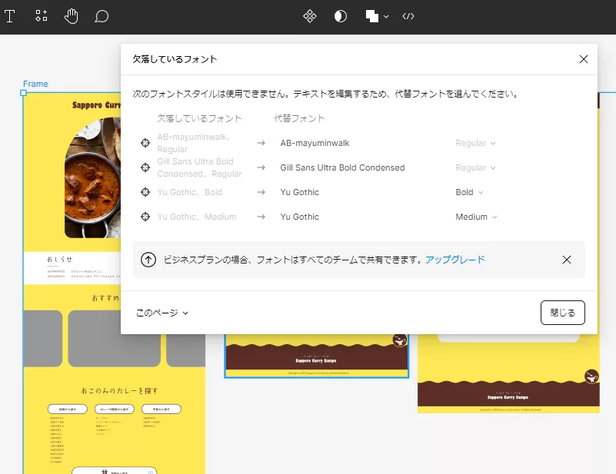Image resolution: width=616 pixels, height=474 pixels.
Task: Locate the AB-mayuminwalk missing font target icon
Action: (145, 143)
